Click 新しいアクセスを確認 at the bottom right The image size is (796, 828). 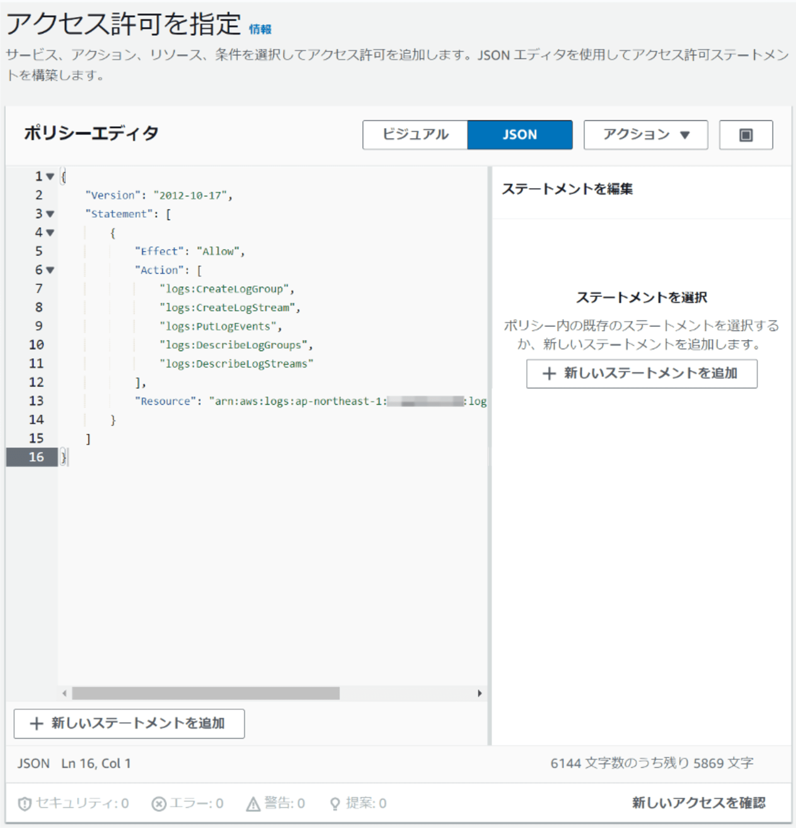click(698, 803)
